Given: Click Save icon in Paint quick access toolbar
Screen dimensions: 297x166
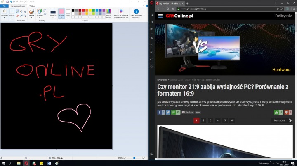Looking at the screenshot, I should 7,2.
